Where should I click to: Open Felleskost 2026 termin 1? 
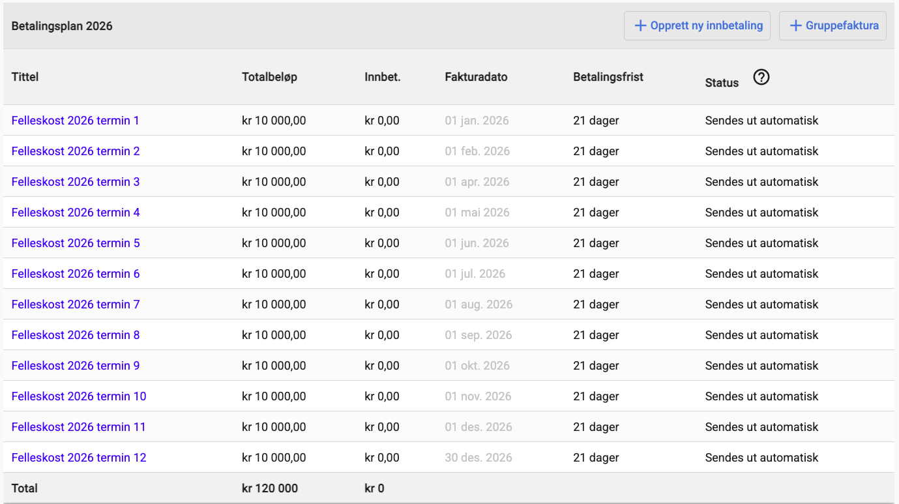pyautogui.click(x=76, y=121)
